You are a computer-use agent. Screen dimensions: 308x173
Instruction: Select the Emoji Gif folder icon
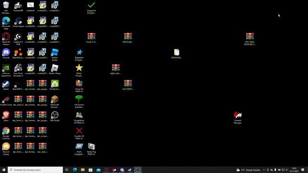(x=79, y=86)
